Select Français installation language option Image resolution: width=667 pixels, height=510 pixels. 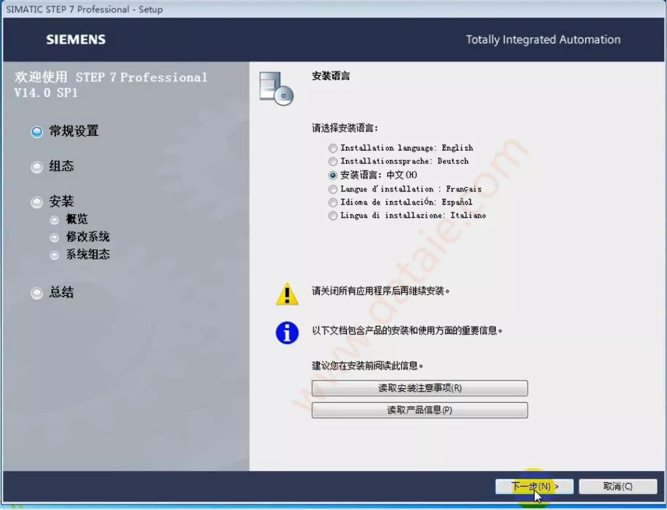[x=333, y=189]
